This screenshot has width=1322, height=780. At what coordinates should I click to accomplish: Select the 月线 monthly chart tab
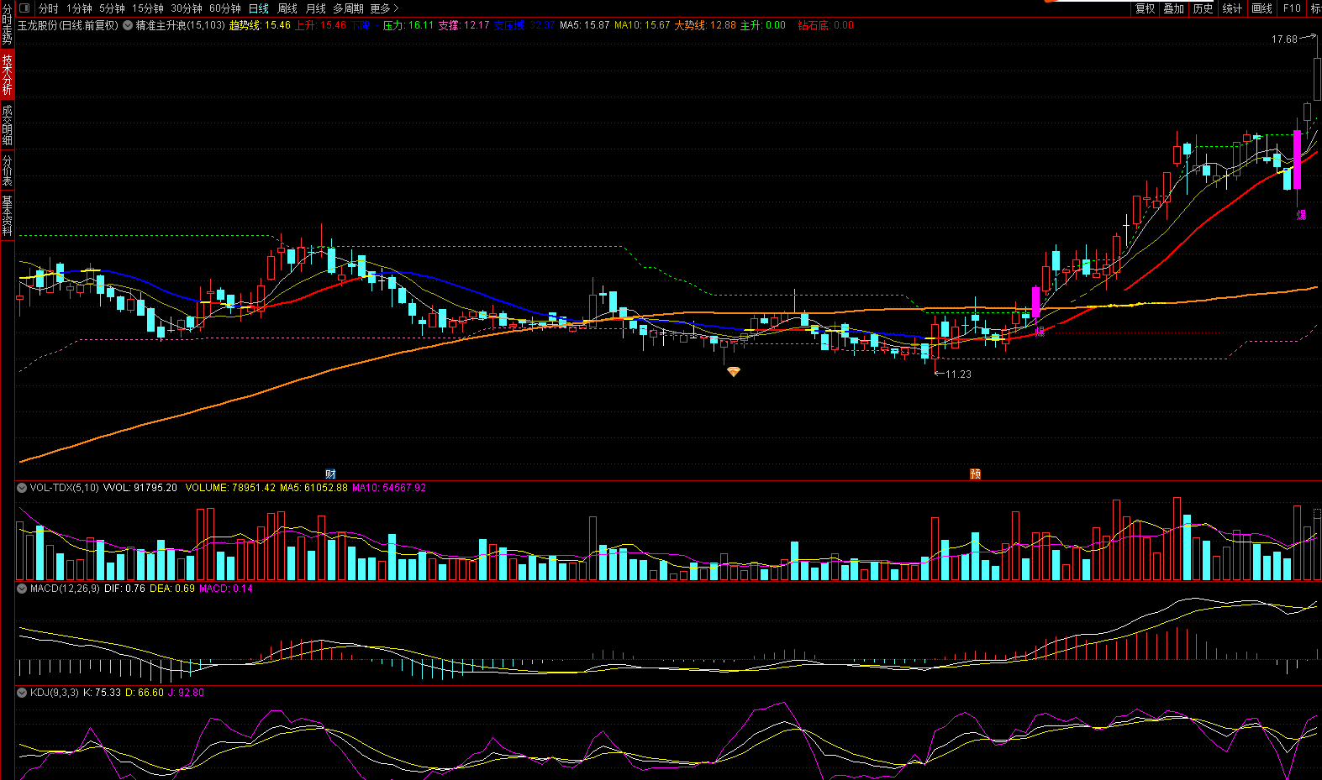coord(316,8)
